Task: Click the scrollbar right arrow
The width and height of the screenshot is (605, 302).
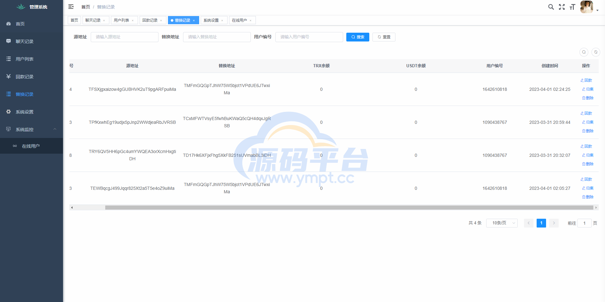Action: pos(596,207)
